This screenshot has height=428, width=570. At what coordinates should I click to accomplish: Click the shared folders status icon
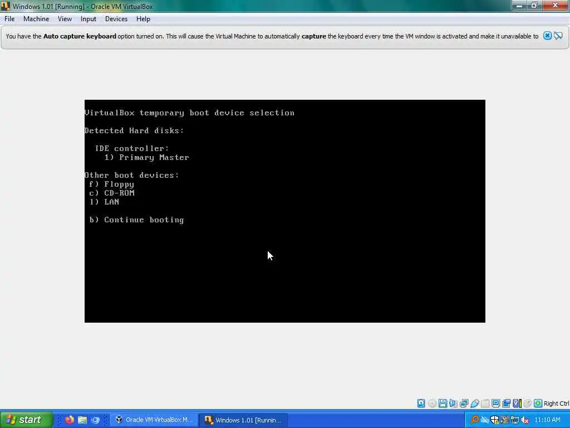tap(485, 403)
